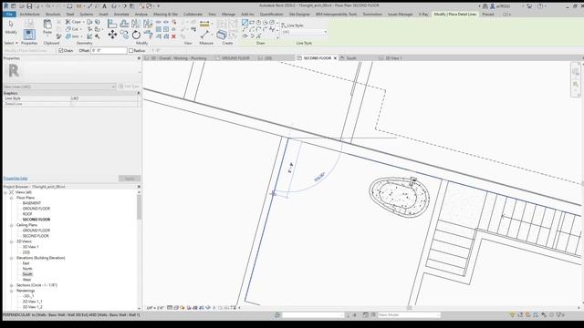Switch to the Architecture ribbon tab
This screenshot has width=584, height=328.
(x=29, y=15)
